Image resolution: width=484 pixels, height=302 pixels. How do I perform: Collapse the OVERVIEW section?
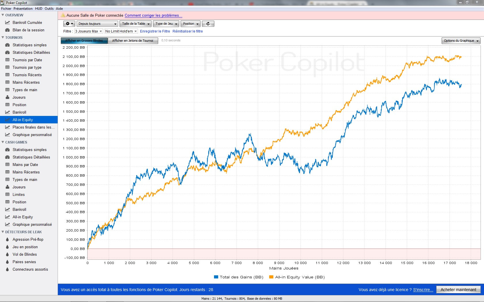[3, 15]
